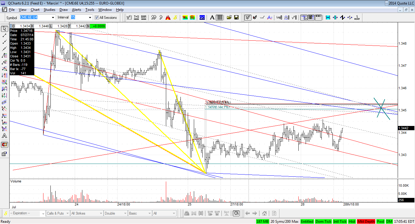Click the large 'A' text icon in top toolbar
The height and width of the screenshot is (224, 415).
click(212, 17)
